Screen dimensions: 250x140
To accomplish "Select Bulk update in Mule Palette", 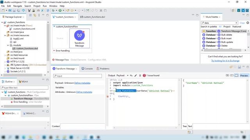I will tap(225, 42).
